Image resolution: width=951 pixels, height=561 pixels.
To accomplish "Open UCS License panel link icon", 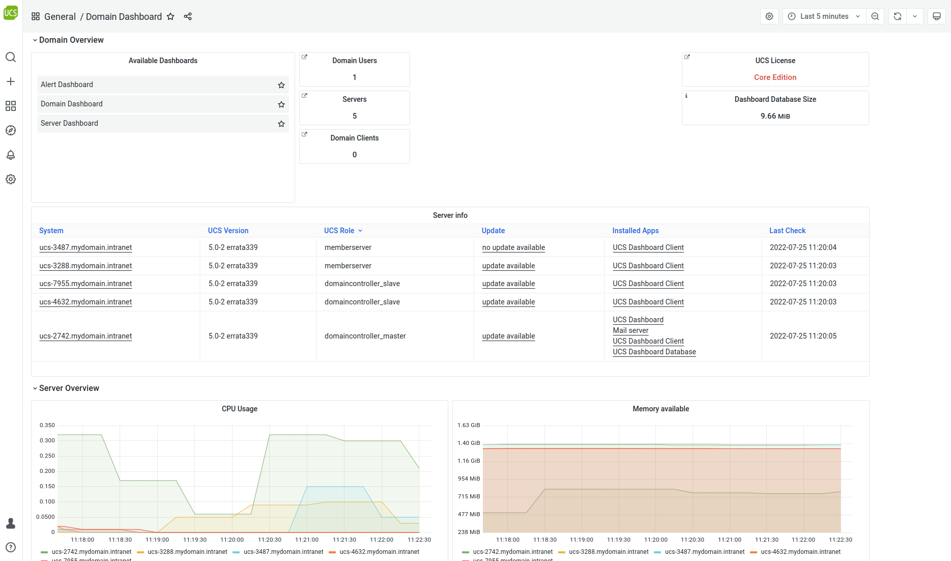I will click(x=687, y=57).
